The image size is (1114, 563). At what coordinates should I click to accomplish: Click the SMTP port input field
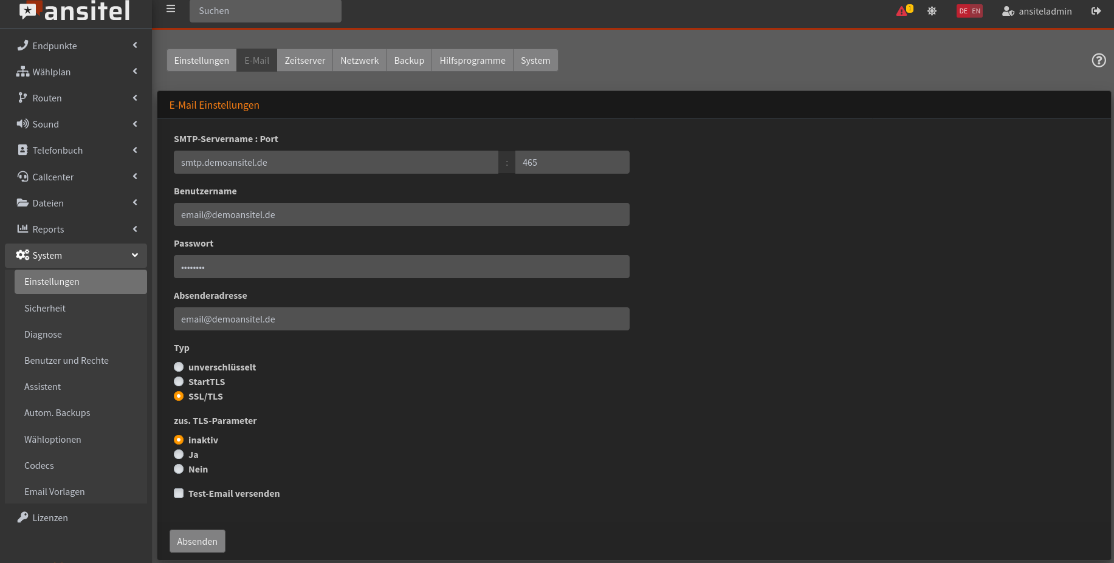(x=572, y=162)
